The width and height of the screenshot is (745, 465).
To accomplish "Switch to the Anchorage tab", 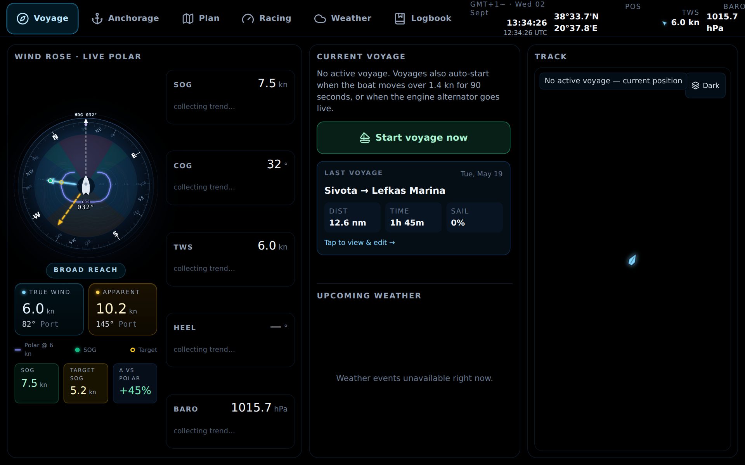I will 125,19.
